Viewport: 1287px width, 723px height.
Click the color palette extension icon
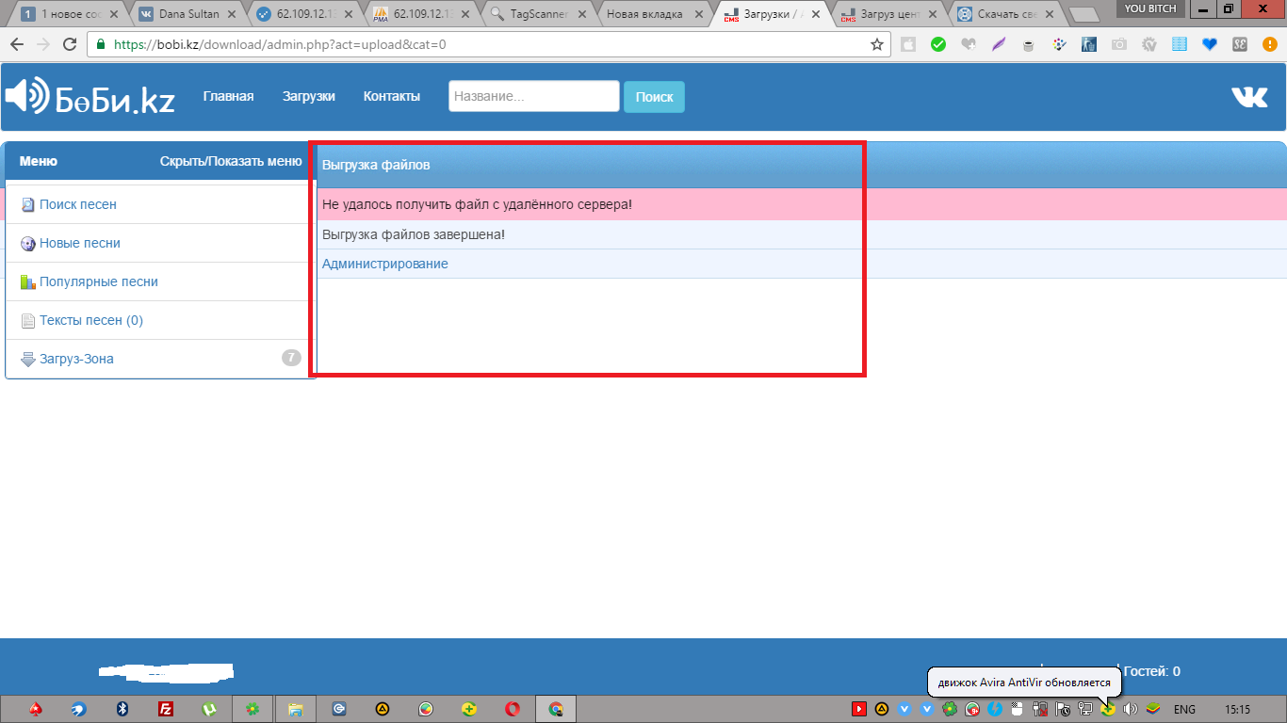click(x=1059, y=44)
